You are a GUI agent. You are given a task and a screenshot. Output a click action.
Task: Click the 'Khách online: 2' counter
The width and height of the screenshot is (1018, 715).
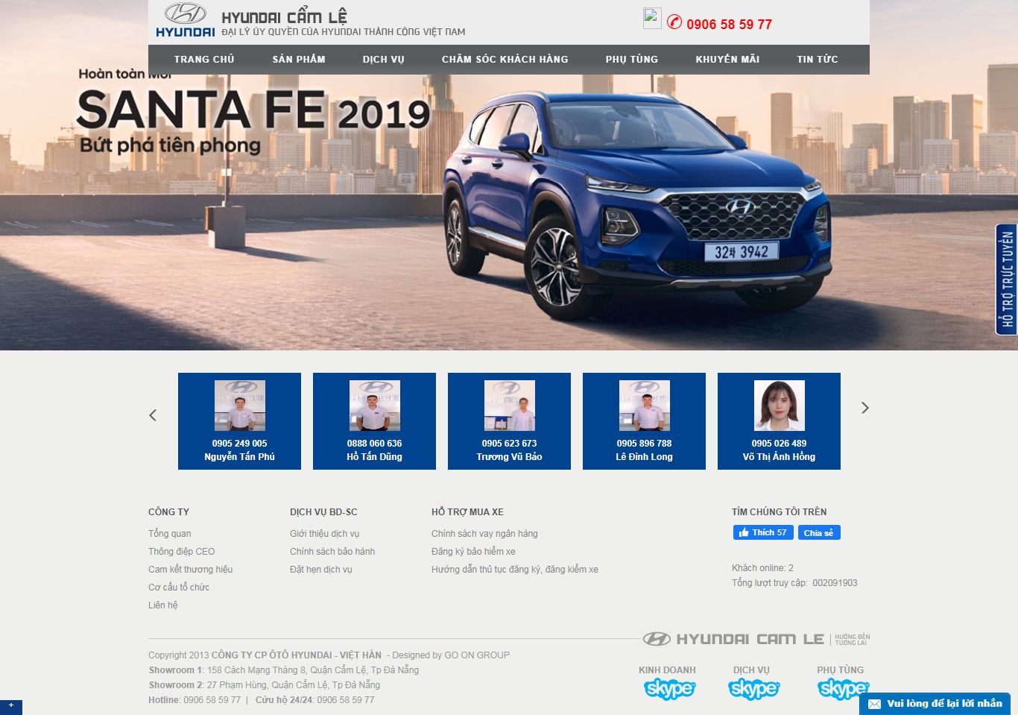tap(762, 567)
